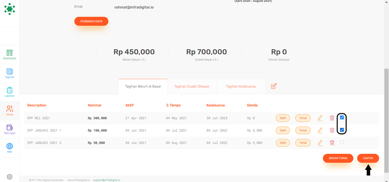Delete the SPP JANUARI 2021 1 bill
Screen dimensions: 389x182
tap(332, 130)
